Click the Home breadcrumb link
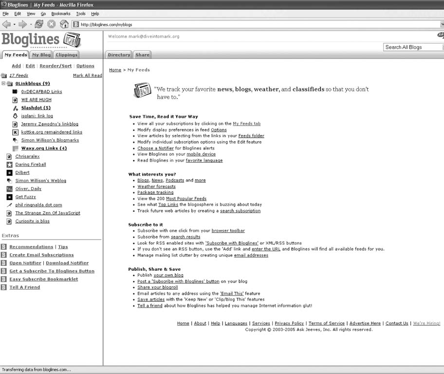 (115, 70)
